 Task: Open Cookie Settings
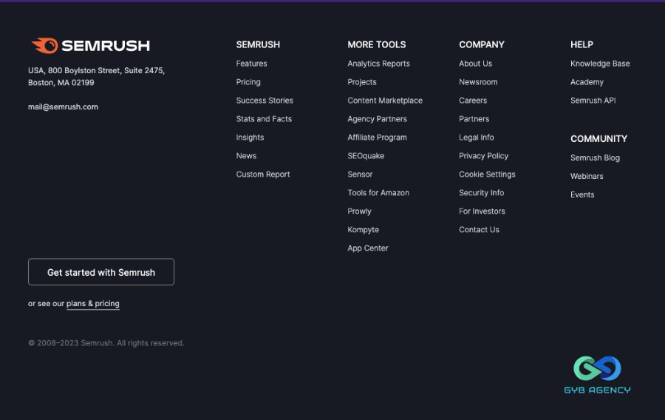(487, 175)
